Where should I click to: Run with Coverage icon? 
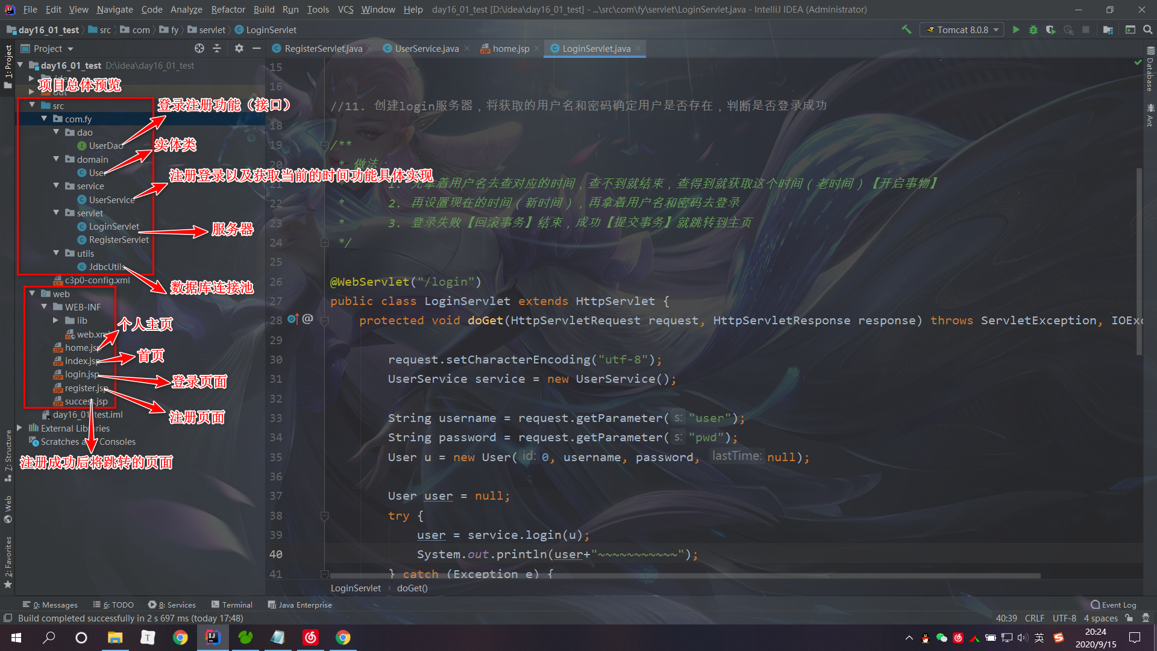1051,30
